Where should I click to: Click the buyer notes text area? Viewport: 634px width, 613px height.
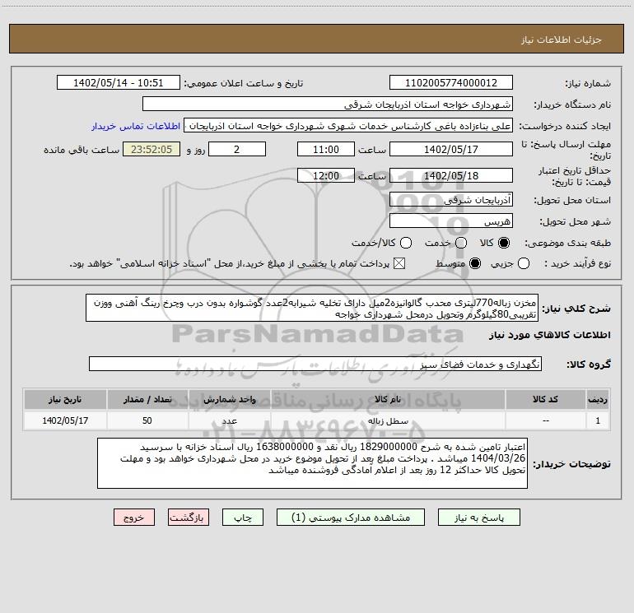(313, 463)
